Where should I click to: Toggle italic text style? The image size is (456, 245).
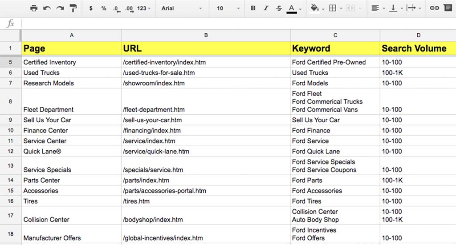coord(266,8)
